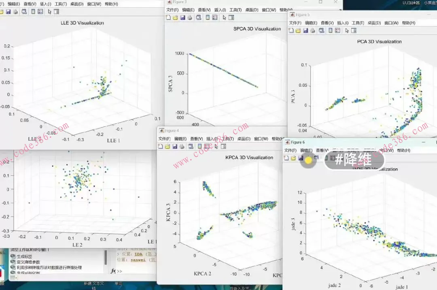Toggle Edit Plot arrow in LLE figure toolbar

[49, 12]
